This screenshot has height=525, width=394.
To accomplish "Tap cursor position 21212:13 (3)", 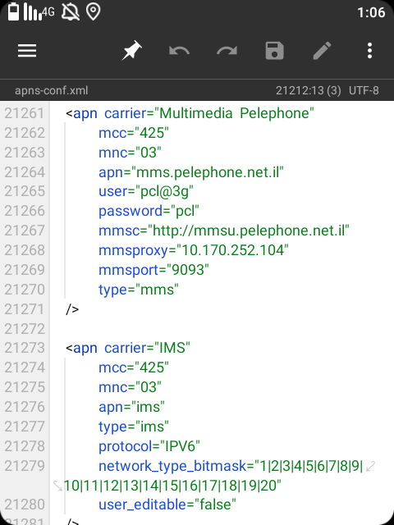I will pyautogui.click(x=309, y=90).
